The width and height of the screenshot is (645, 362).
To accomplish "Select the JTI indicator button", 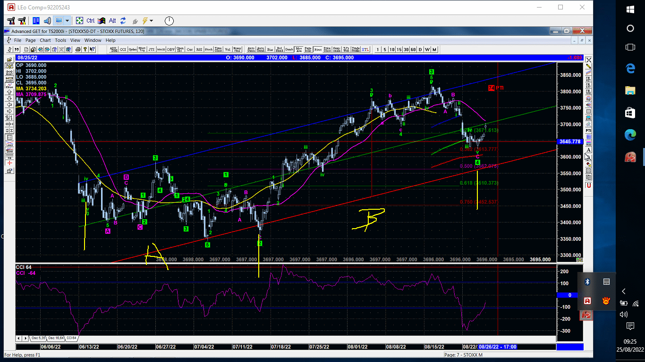I will click(152, 49).
